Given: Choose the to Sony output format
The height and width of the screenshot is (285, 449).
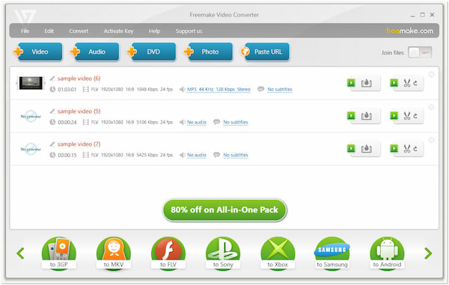Looking at the screenshot, I should click(x=223, y=254).
